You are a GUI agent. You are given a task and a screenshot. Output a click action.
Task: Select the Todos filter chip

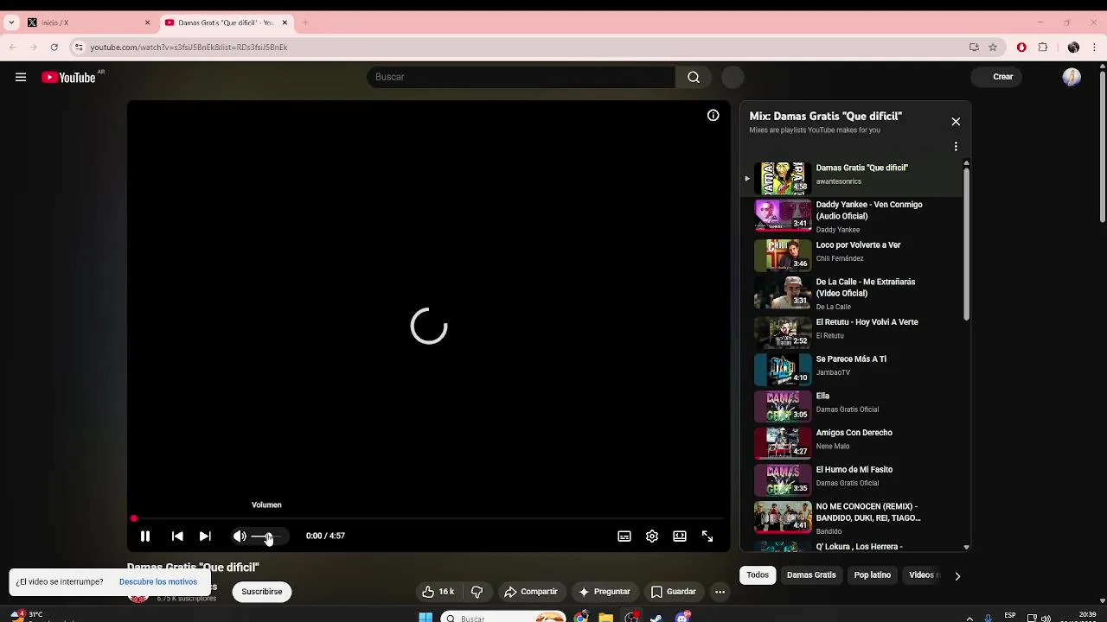pyautogui.click(x=758, y=575)
